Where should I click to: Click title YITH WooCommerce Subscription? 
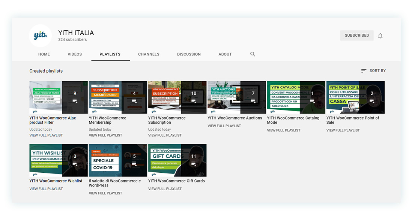(167, 120)
